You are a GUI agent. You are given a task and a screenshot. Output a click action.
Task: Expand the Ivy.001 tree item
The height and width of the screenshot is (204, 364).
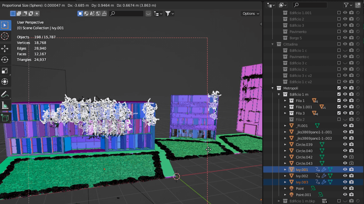(285, 170)
